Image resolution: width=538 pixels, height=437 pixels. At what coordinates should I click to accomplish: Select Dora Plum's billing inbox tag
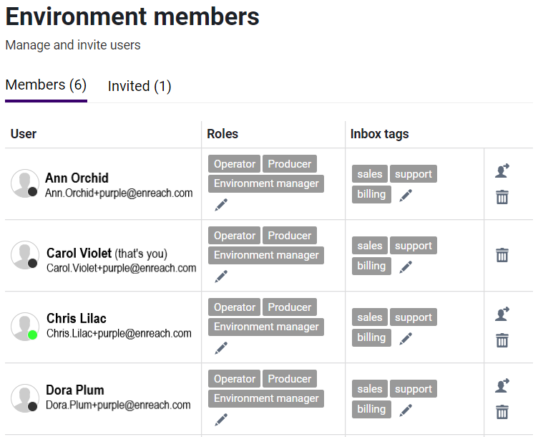tap(371, 409)
